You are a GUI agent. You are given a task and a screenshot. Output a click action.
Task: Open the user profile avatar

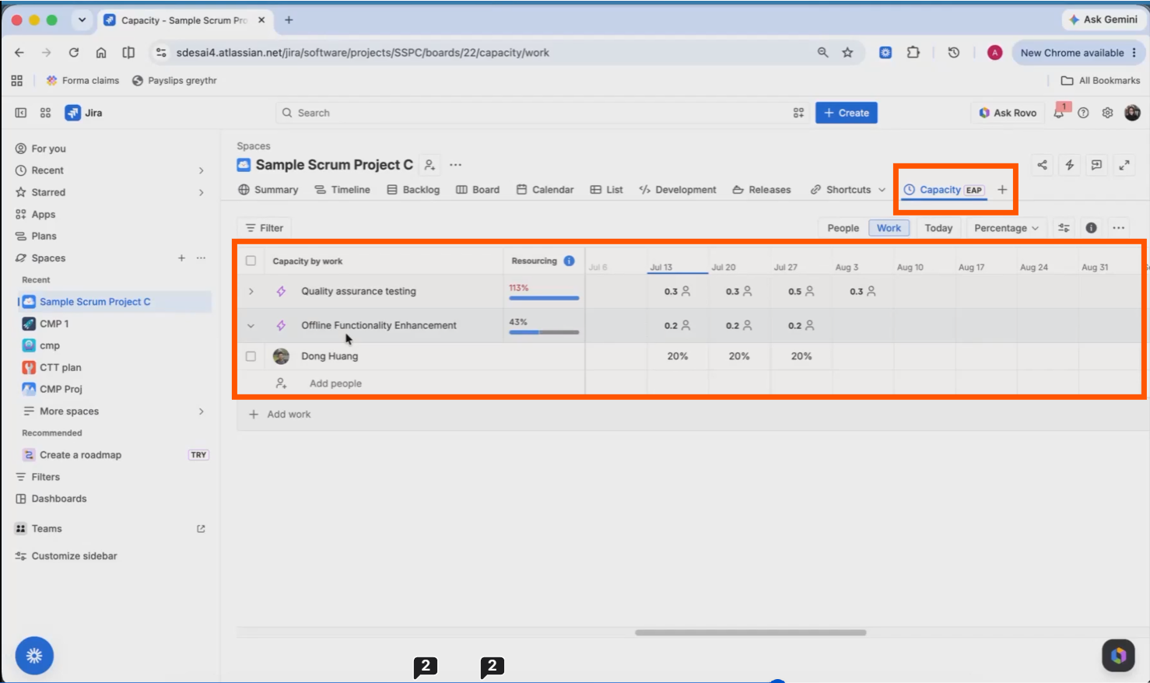click(1132, 113)
